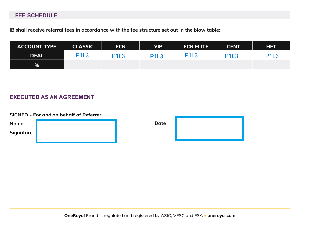Click the percent cell under CLASSIC
This screenshot has width=312, height=232.
[x=83, y=65]
